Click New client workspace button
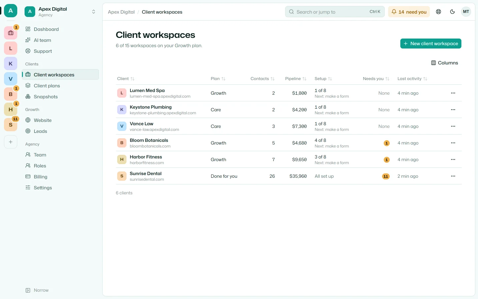The width and height of the screenshot is (478, 299). 431,44
